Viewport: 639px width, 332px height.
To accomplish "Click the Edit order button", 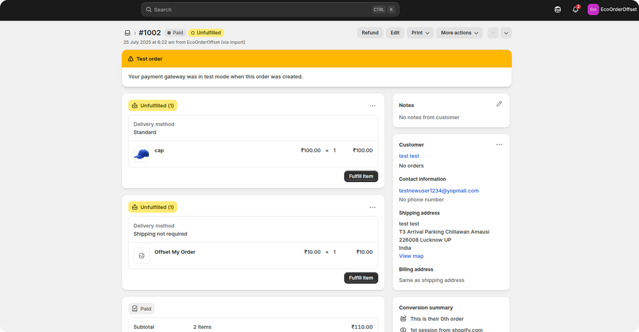I will click(395, 33).
